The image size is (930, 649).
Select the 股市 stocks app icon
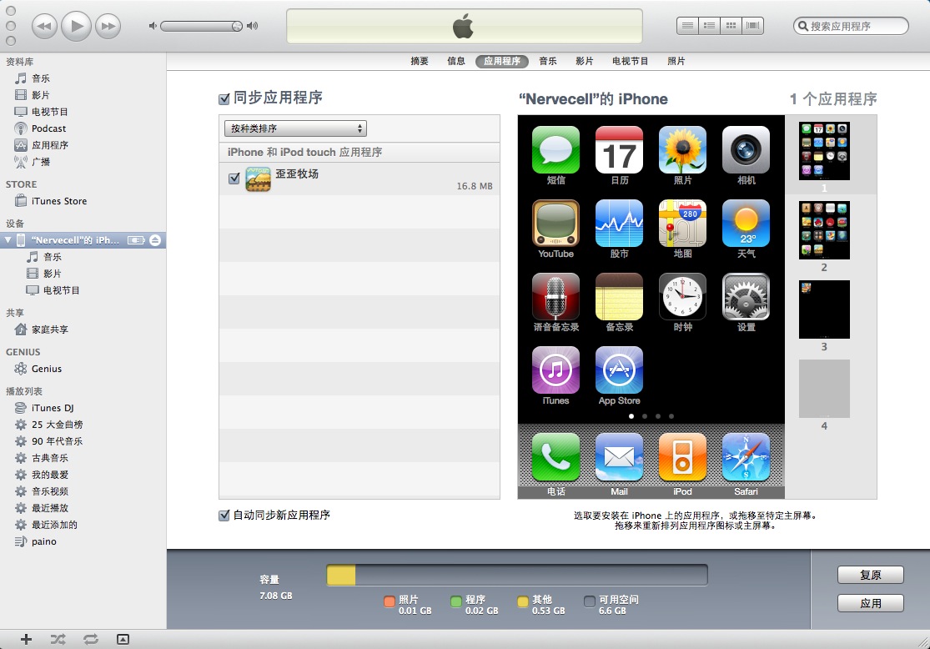pyautogui.click(x=619, y=223)
